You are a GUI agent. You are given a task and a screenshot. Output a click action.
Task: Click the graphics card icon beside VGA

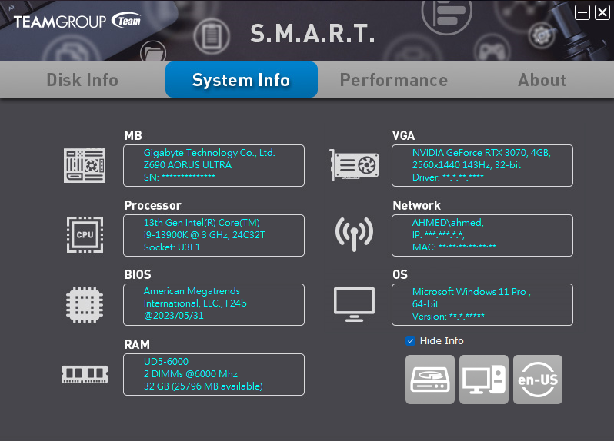[354, 165]
